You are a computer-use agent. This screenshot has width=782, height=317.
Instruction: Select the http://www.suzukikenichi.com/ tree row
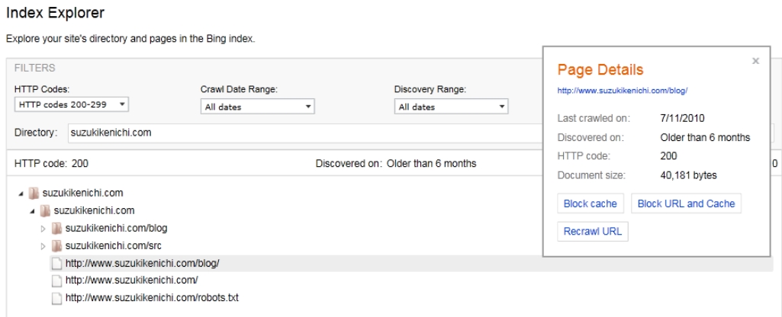tap(132, 280)
